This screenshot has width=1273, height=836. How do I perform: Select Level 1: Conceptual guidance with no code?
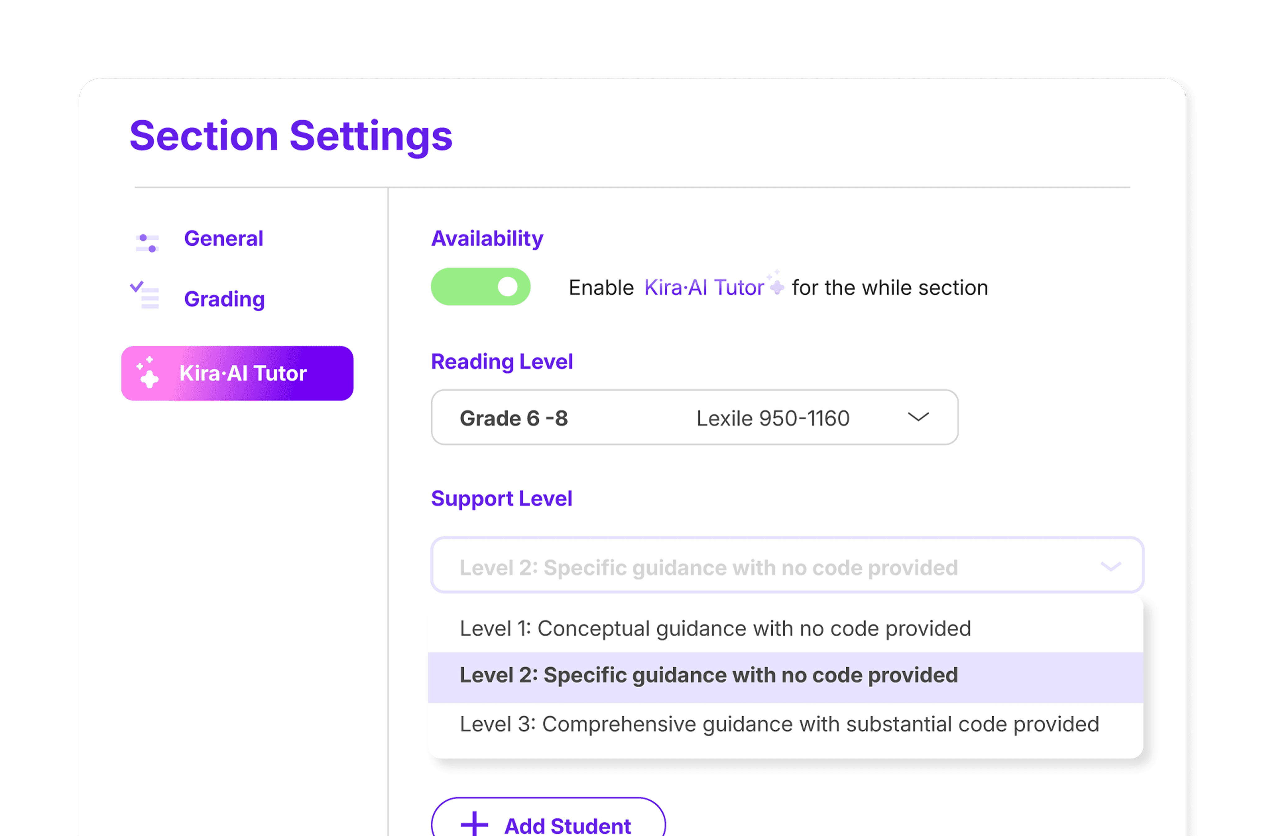click(x=715, y=628)
